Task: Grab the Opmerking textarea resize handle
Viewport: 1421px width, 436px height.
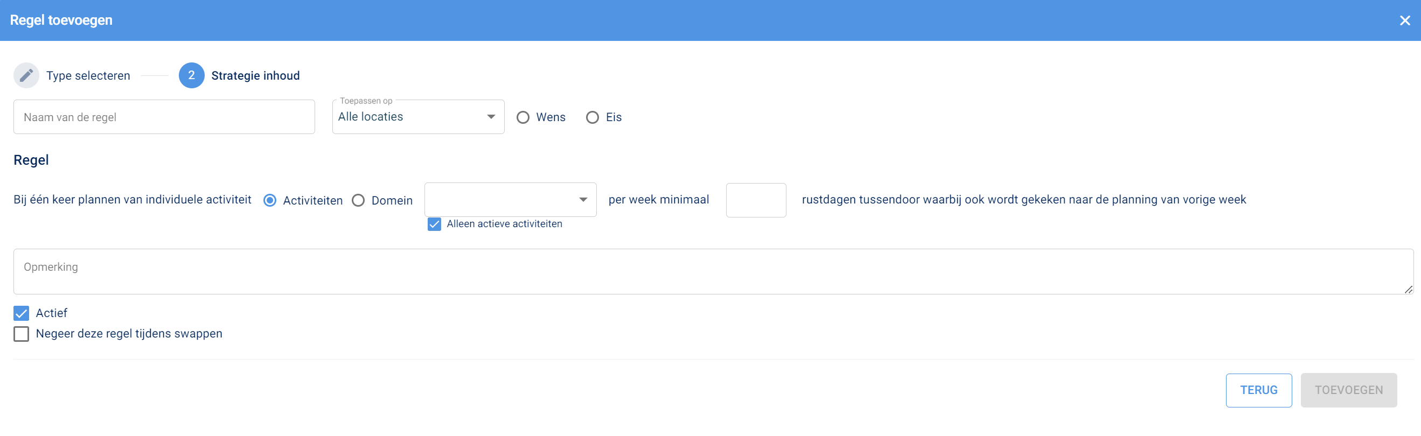Action: click(x=1408, y=290)
